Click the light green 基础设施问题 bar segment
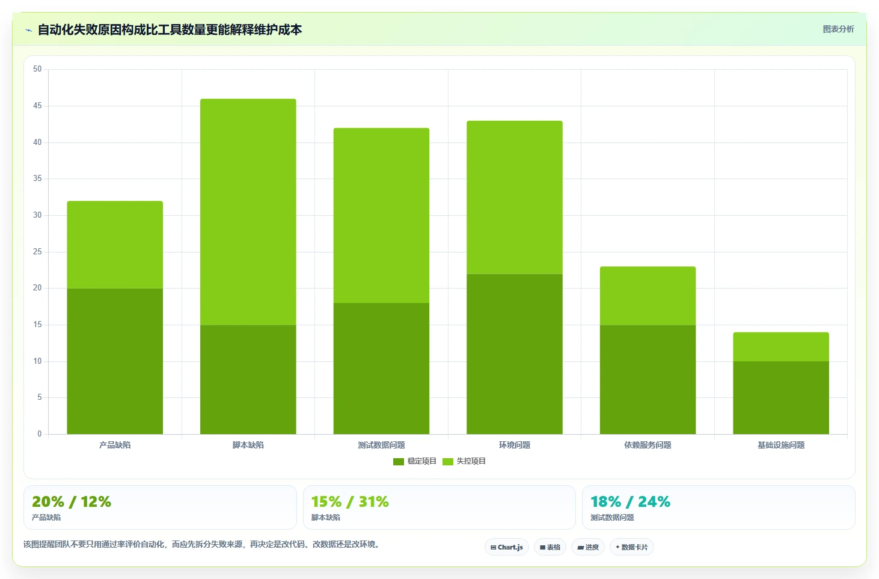 point(781,347)
